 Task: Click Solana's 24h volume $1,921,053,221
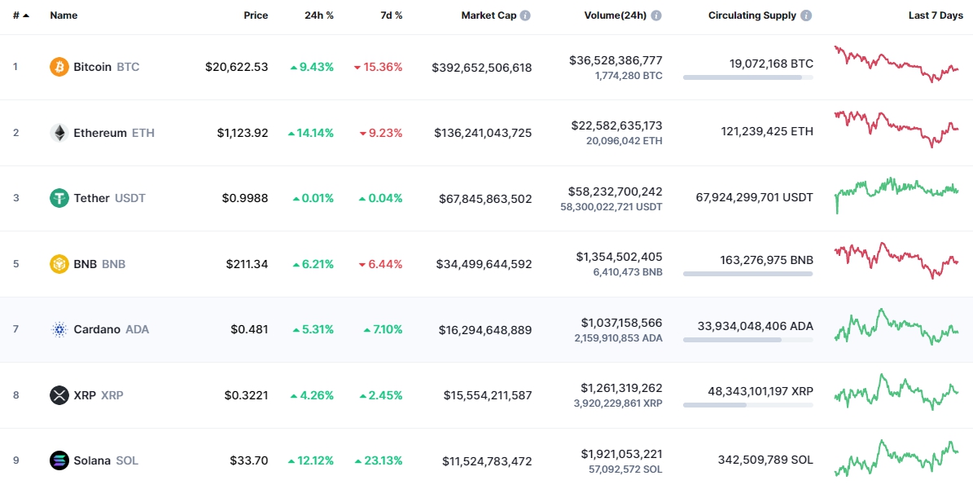pyautogui.click(x=622, y=454)
